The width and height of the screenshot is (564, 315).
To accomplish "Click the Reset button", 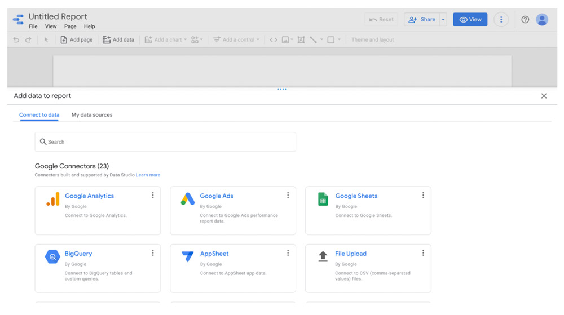I will pyautogui.click(x=381, y=19).
